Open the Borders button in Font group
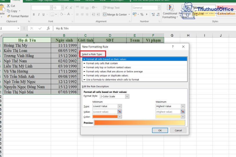This screenshot has width=236, height=157. tap(52, 14)
